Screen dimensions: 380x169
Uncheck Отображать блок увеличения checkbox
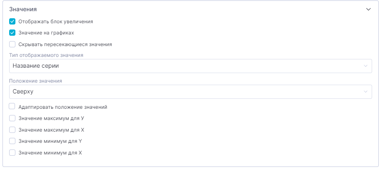click(12, 21)
